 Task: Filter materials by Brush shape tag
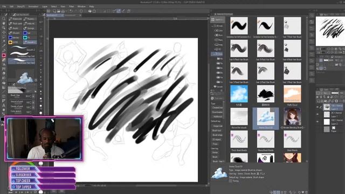click(217, 135)
